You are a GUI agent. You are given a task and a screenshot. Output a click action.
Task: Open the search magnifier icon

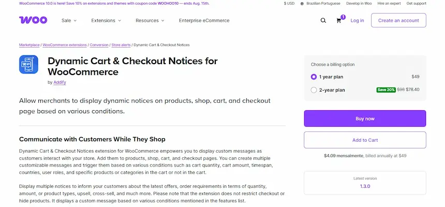[x=323, y=21]
